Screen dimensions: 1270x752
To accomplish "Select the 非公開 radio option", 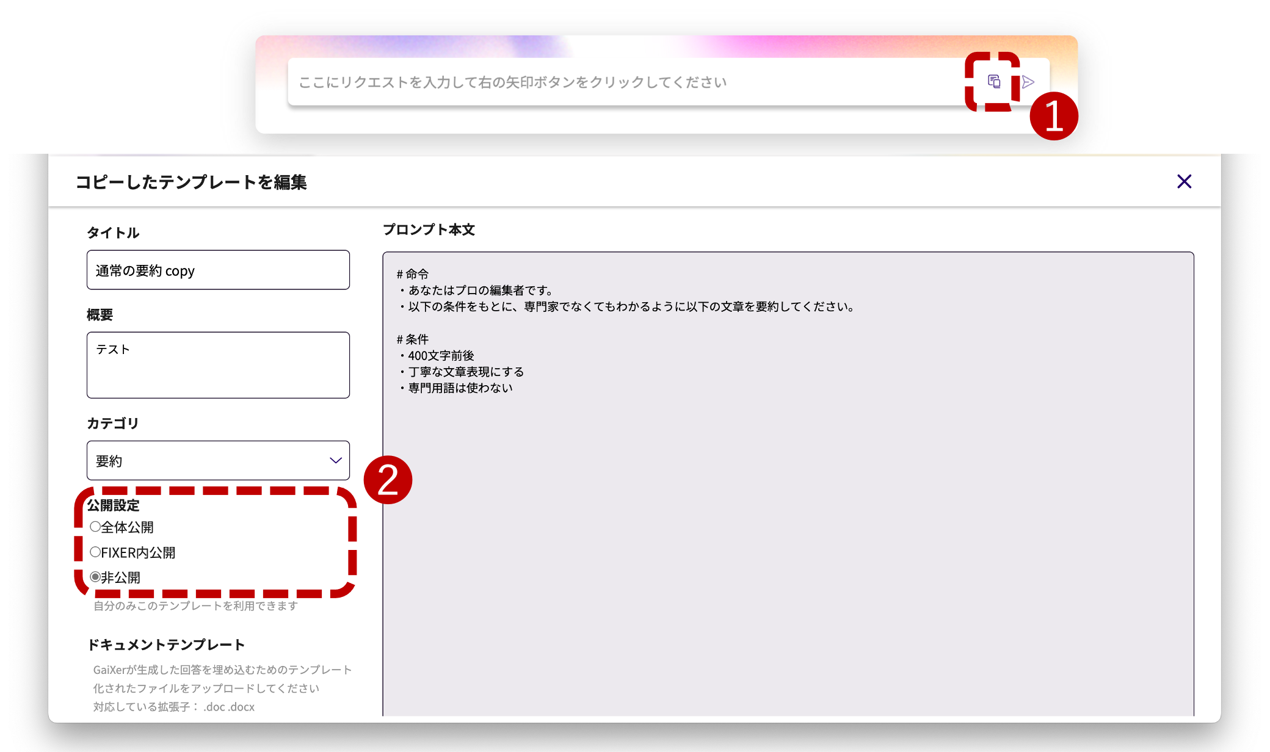I will pos(95,577).
